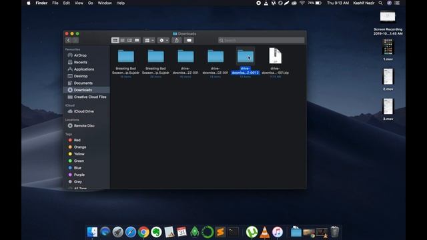Open Notification Center icon

tap(398, 3)
